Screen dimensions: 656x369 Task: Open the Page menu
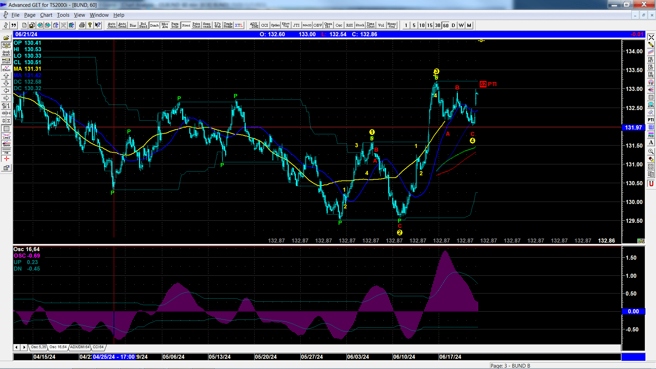coord(30,15)
